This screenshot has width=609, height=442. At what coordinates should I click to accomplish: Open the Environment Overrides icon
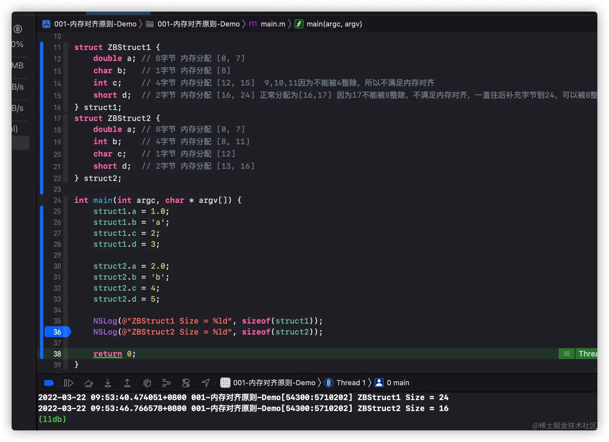186,383
